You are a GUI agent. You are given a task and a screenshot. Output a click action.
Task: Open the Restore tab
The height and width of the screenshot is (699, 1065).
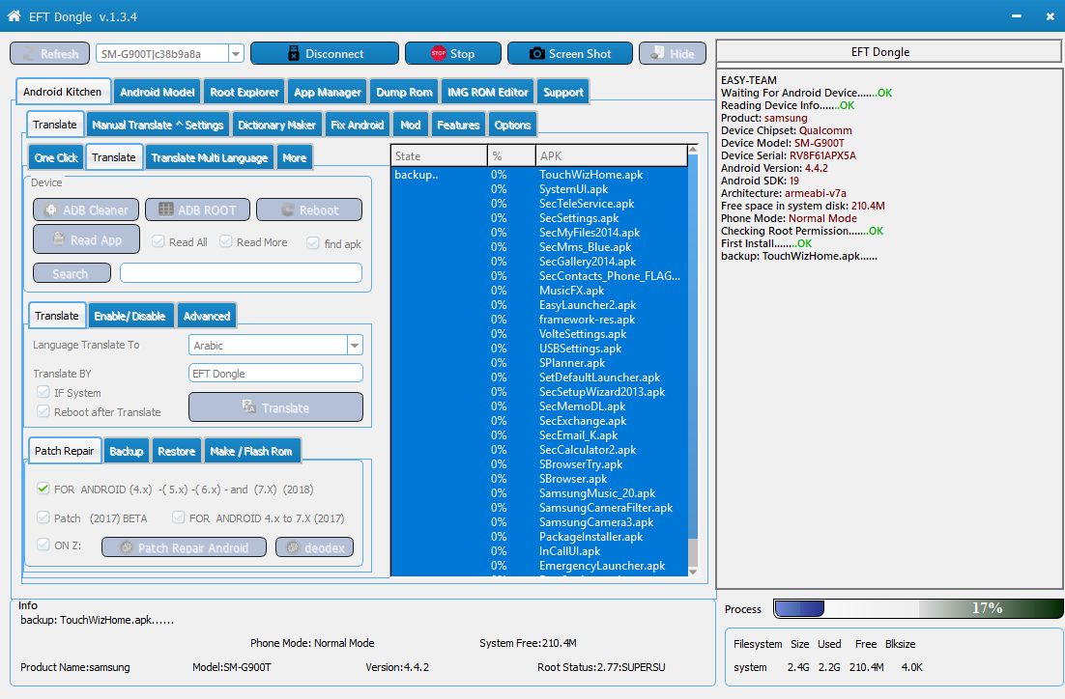coord(177,451)
